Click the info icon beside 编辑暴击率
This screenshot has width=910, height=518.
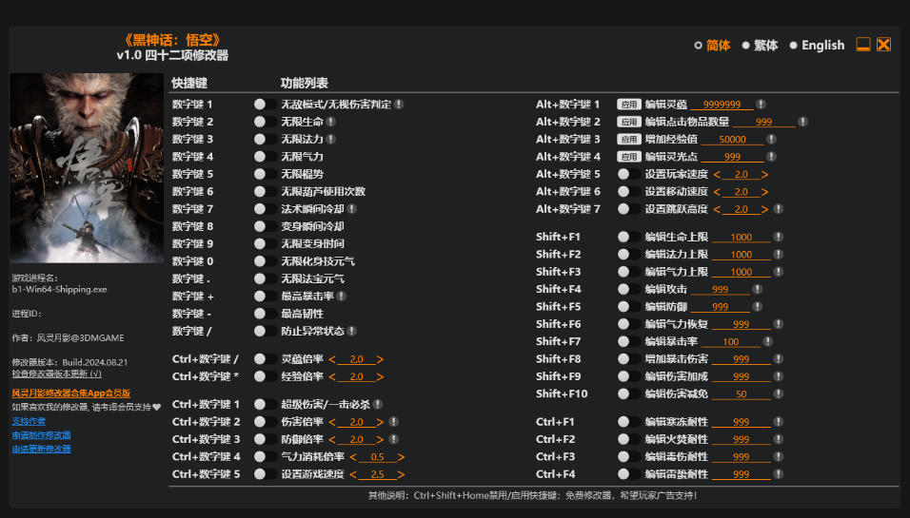coord(768,341)
